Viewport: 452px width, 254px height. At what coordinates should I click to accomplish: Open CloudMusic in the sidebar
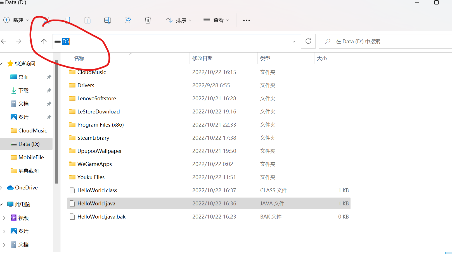click(29, 130)
